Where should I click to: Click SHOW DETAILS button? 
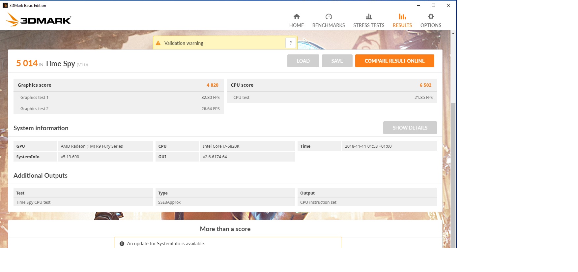pos(410,128)
